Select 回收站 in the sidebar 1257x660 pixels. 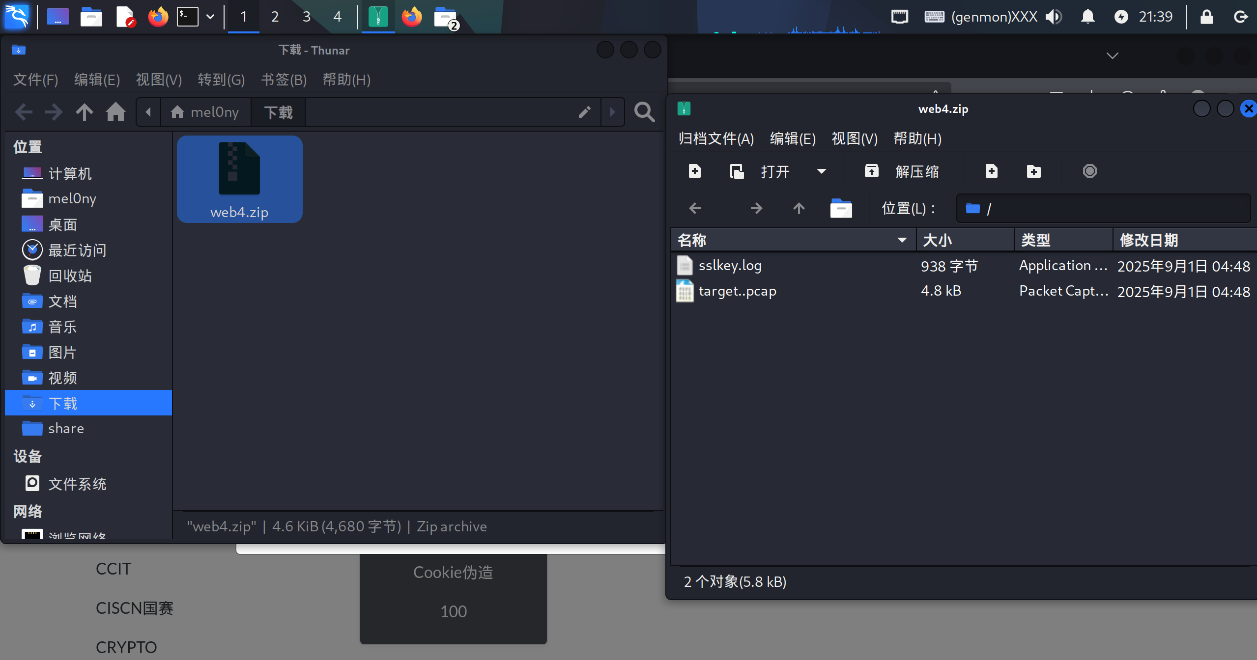pyautogui.click(x=70, y=276)
